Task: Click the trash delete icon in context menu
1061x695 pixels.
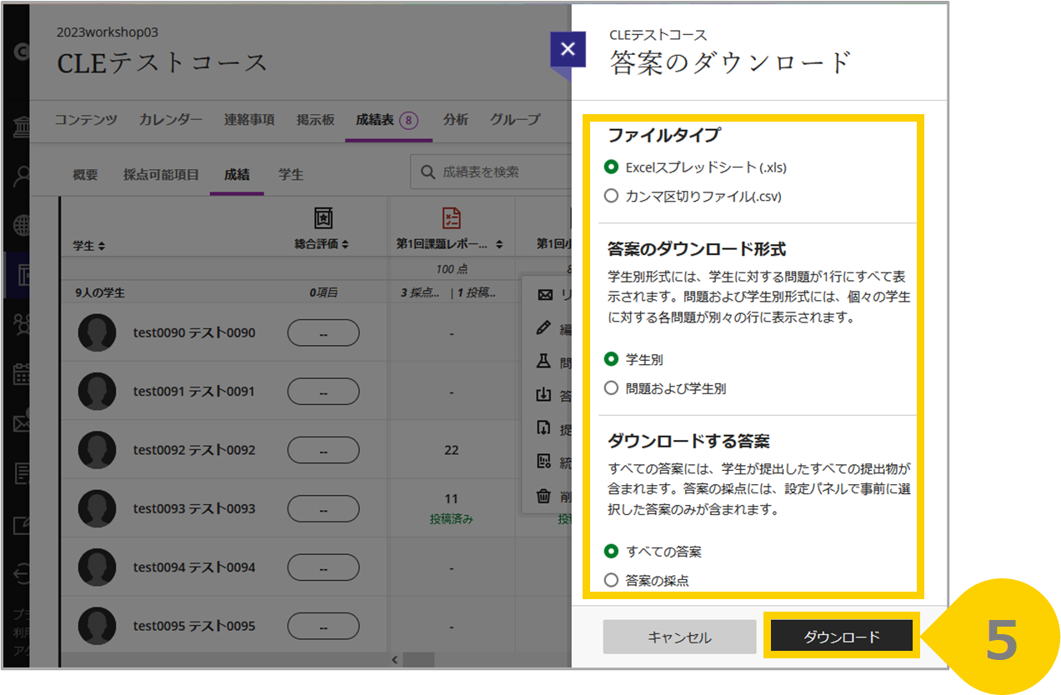Action: pyautogui.click(x=544, y=496)
